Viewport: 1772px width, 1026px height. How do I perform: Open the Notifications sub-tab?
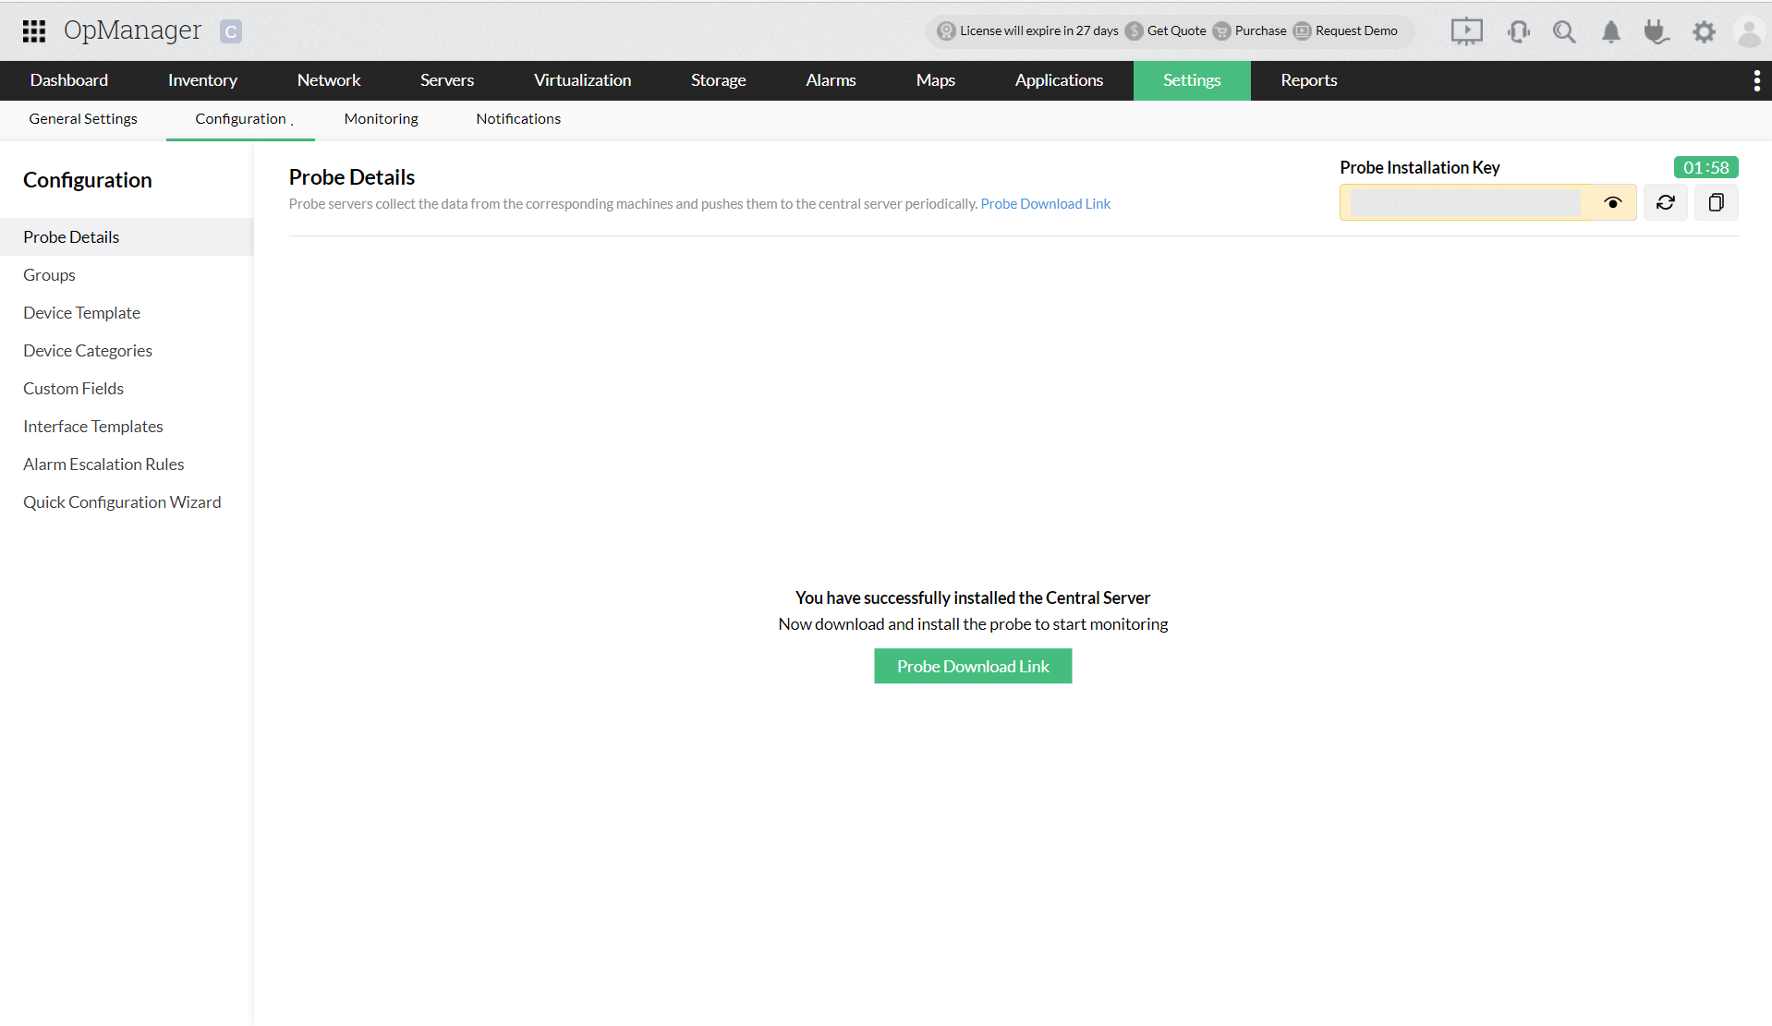tap(518, 119)
